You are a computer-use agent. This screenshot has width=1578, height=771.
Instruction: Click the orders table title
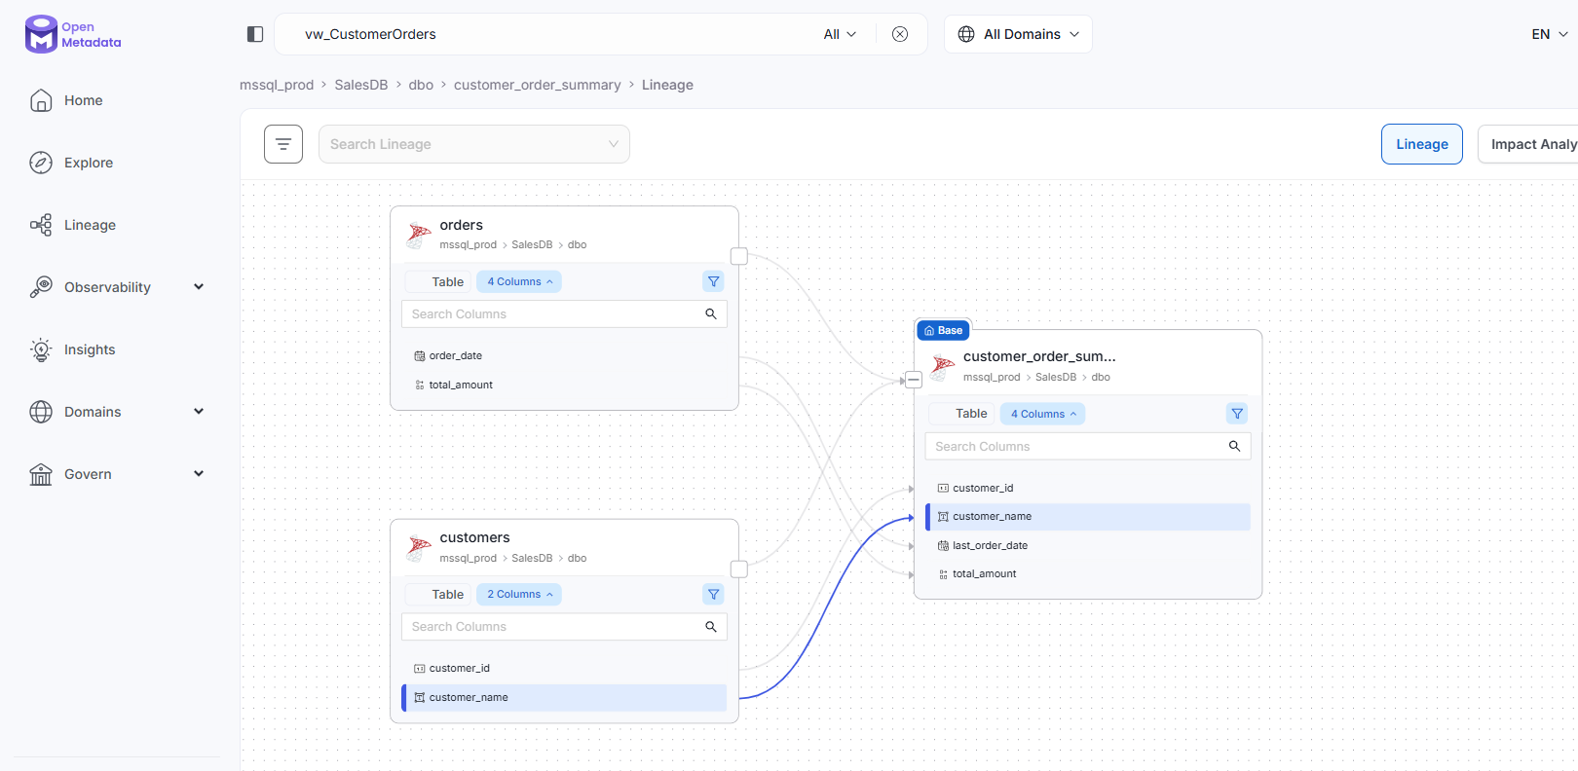click(x=462, y=225)
